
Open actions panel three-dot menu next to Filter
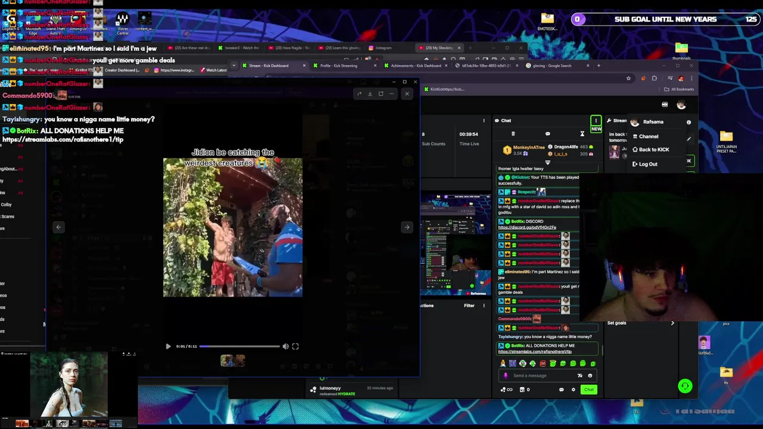pos(483,306)
